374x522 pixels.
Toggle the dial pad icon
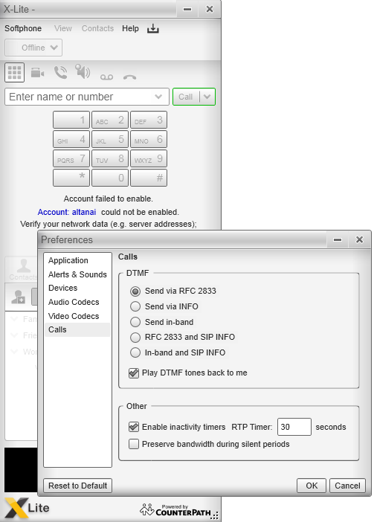pos(14,72)
